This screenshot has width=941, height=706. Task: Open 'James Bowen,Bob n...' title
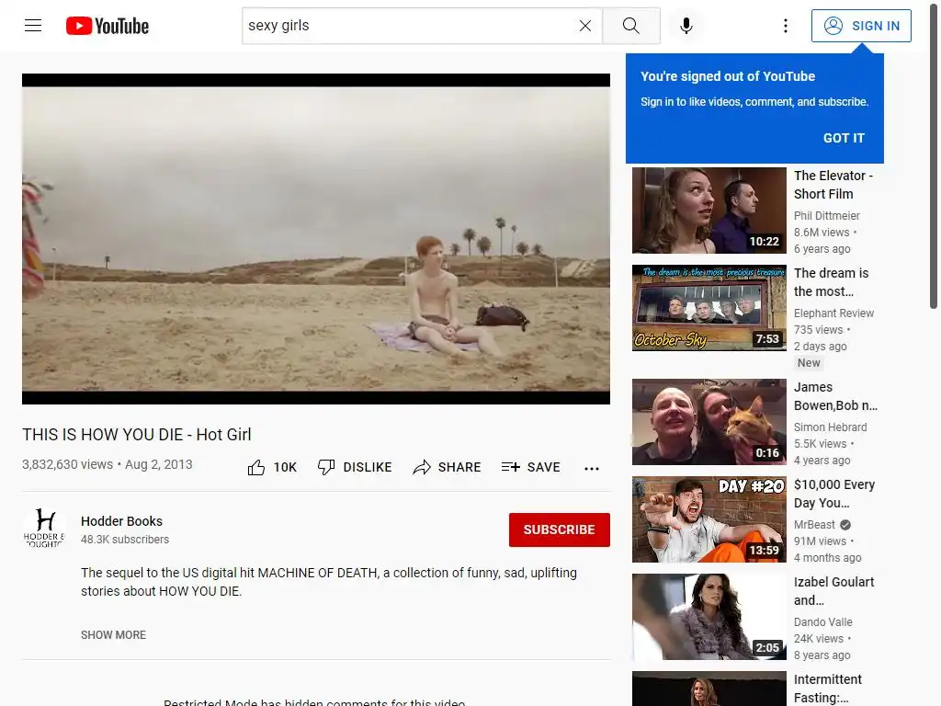(x=835, y=396)
